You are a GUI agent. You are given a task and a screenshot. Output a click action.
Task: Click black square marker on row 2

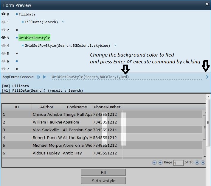click(x=17, y=30)
